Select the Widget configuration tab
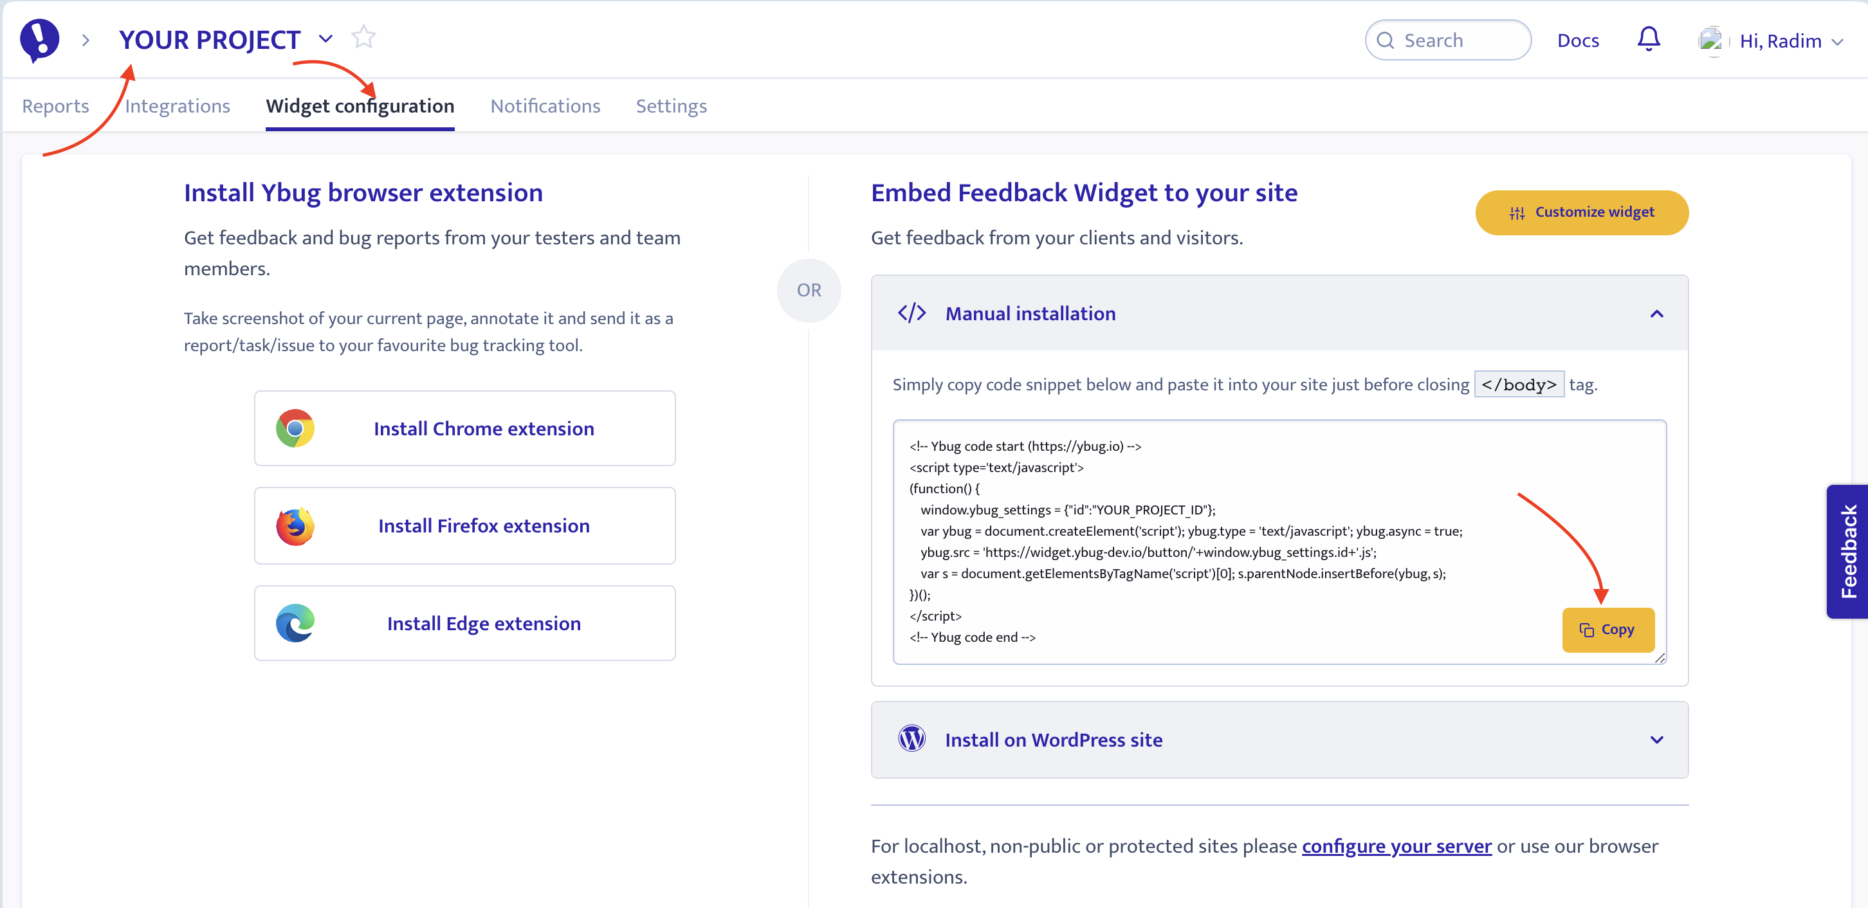 (360, 106)
